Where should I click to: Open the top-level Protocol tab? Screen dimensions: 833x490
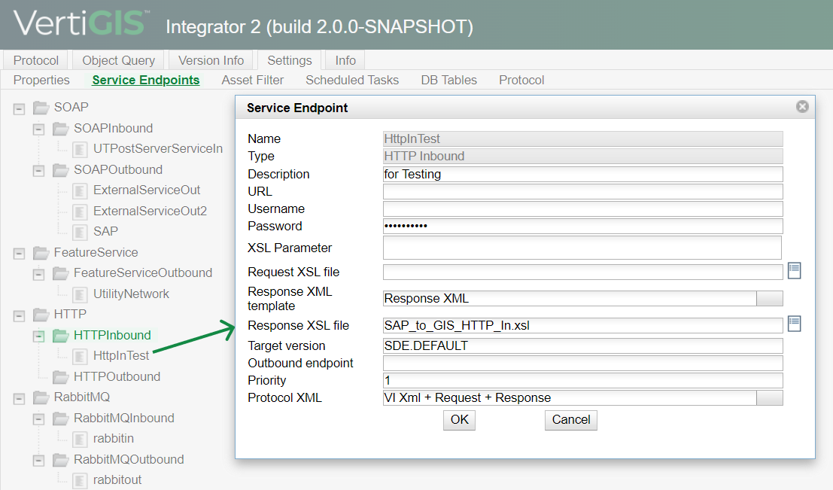[x=35, y=60]
